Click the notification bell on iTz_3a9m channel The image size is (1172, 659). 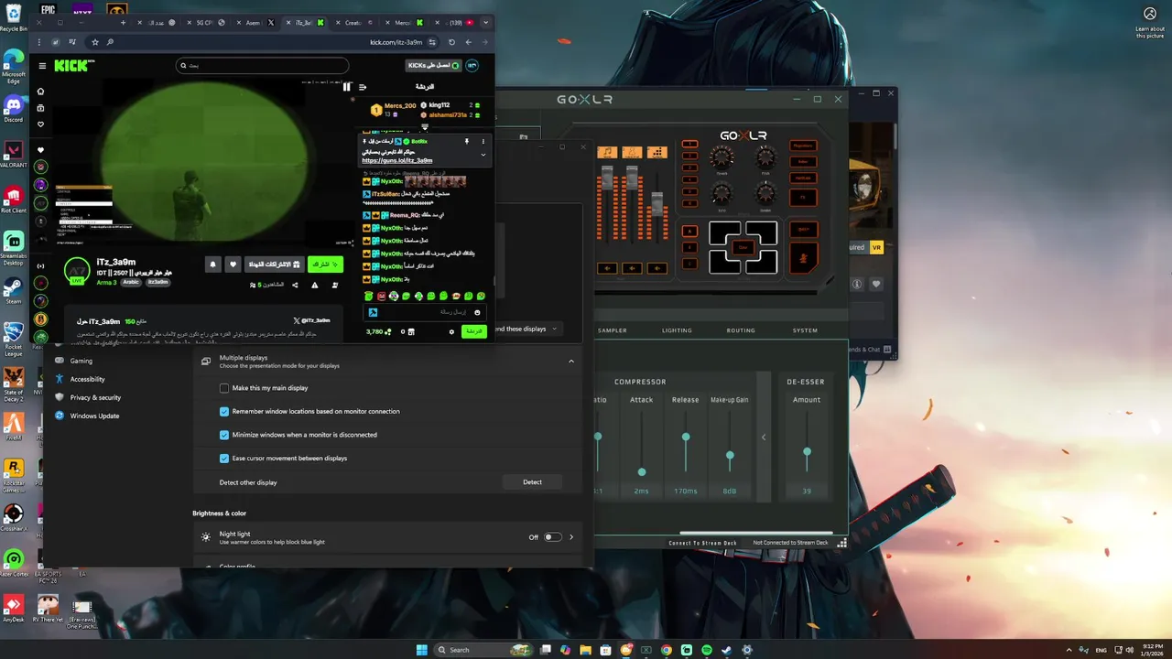(x=213, y=265)
